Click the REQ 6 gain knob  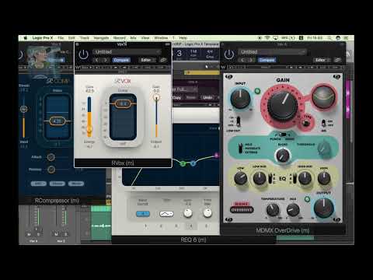(188, 213)
